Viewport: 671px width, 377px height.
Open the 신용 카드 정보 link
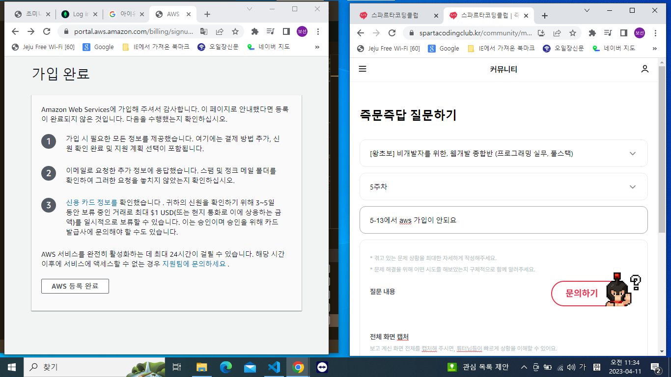pos(92,202)
